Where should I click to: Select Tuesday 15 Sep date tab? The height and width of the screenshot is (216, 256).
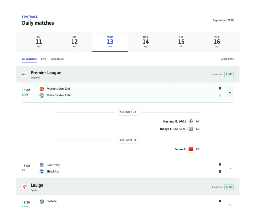[181, 42]
